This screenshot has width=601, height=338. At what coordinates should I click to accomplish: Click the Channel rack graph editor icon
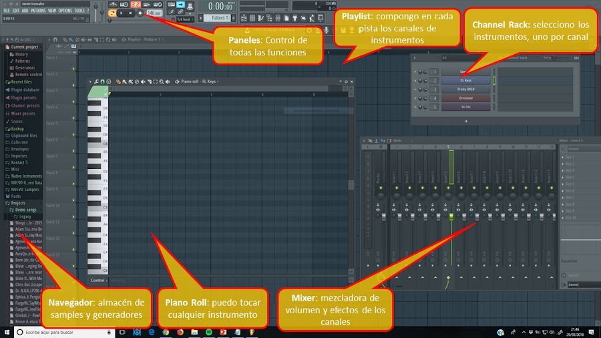coord(576,58)
